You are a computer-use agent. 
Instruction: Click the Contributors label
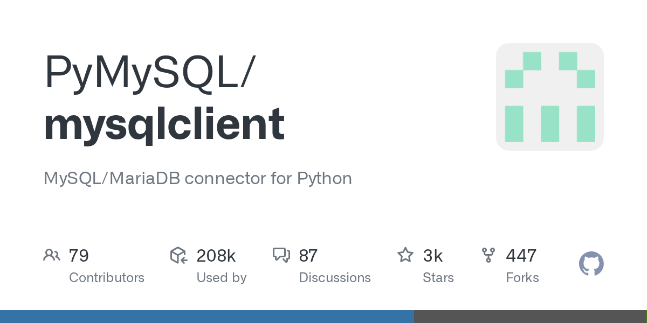(107, 278)
